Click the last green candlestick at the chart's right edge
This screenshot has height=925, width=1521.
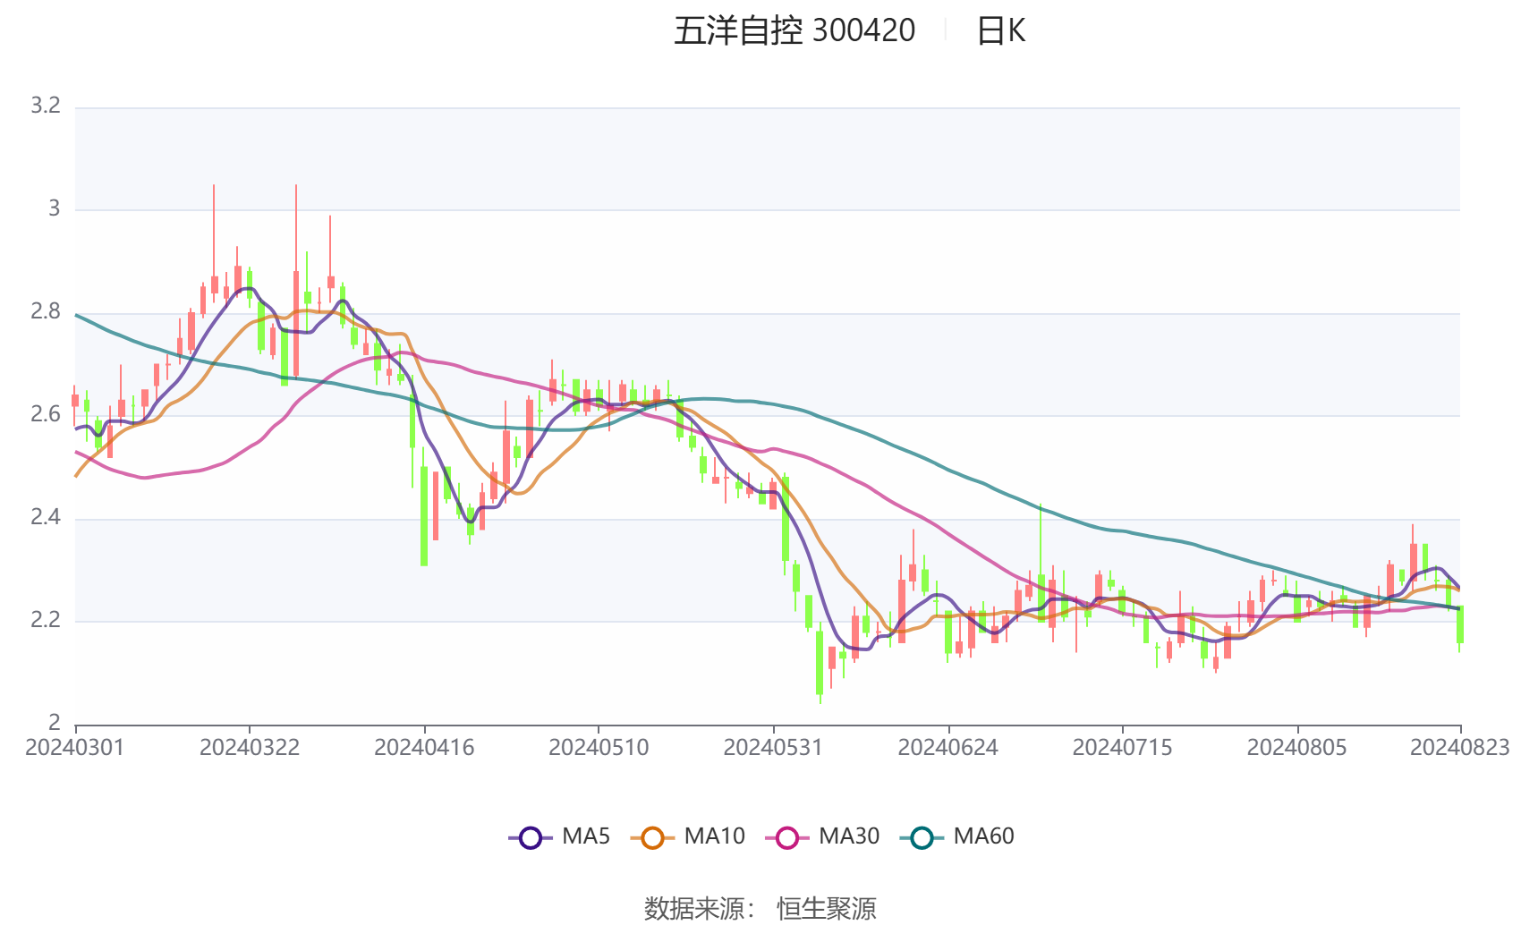pos(1459,624)
